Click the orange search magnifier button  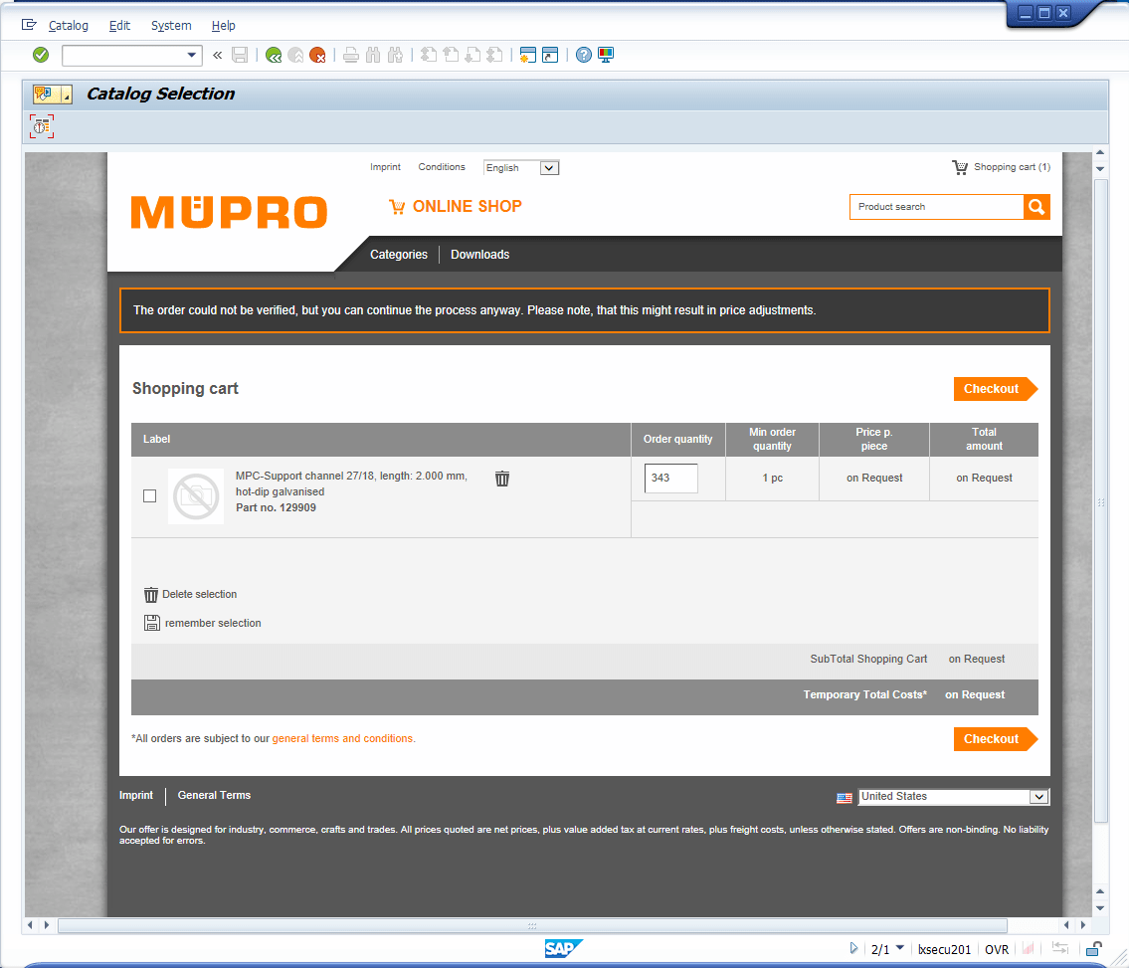click(x=1036, y=207)
